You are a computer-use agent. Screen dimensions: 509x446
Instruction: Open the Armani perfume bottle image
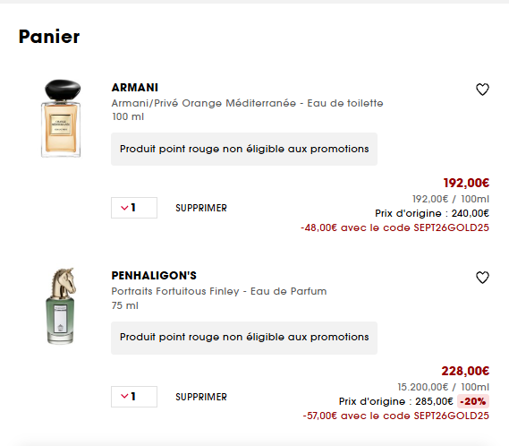[x=61, y=118]
